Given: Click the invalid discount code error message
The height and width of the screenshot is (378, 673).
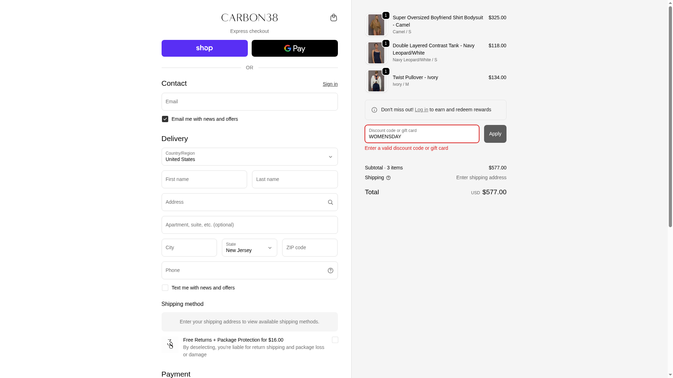Looking at the screenshot, I should 406,148.
